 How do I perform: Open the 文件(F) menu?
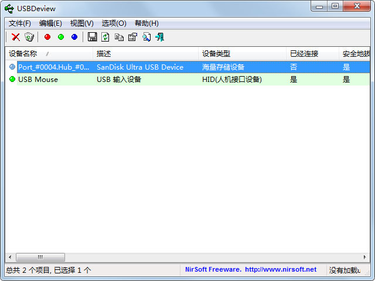click(20, 23)
